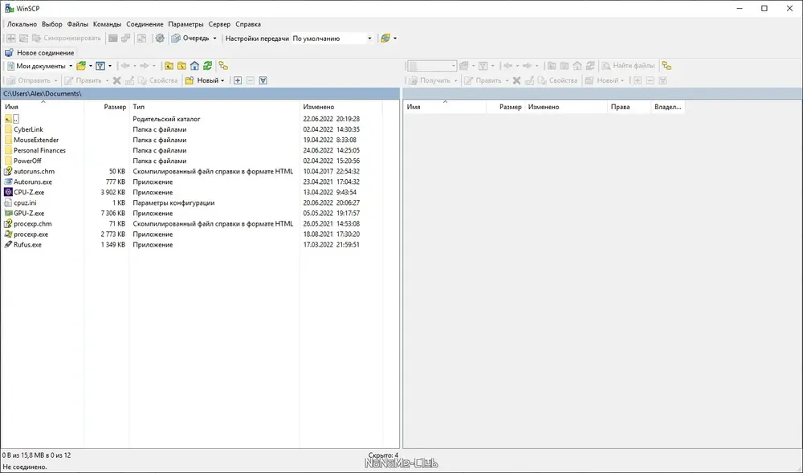This screenshot has height=473, width=803.
Task: Open the Команды menu
Action: click(x=107, y=24)
